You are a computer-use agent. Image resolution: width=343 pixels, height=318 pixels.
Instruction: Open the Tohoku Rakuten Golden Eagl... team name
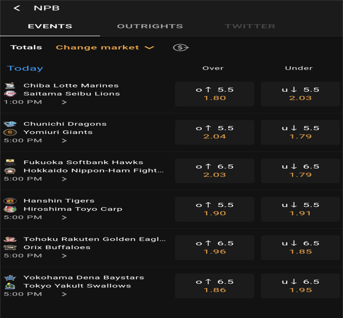tap(95, 239)
